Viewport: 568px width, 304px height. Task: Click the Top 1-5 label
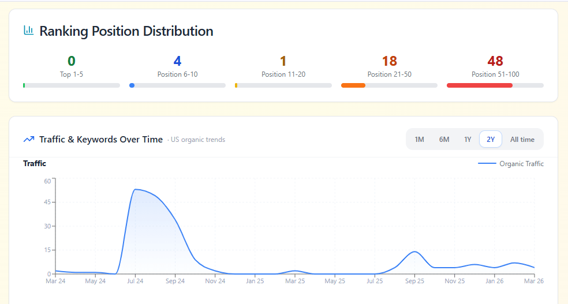(x=72, y=74)
